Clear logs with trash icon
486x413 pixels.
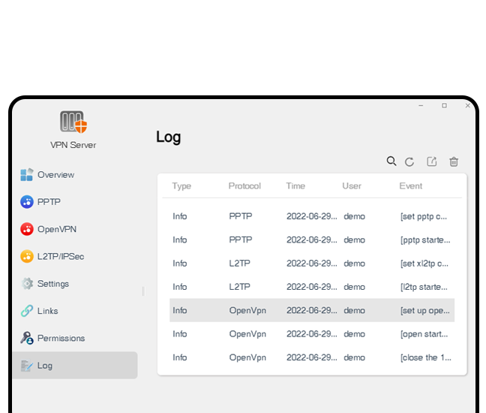click(x=454, y=161)
